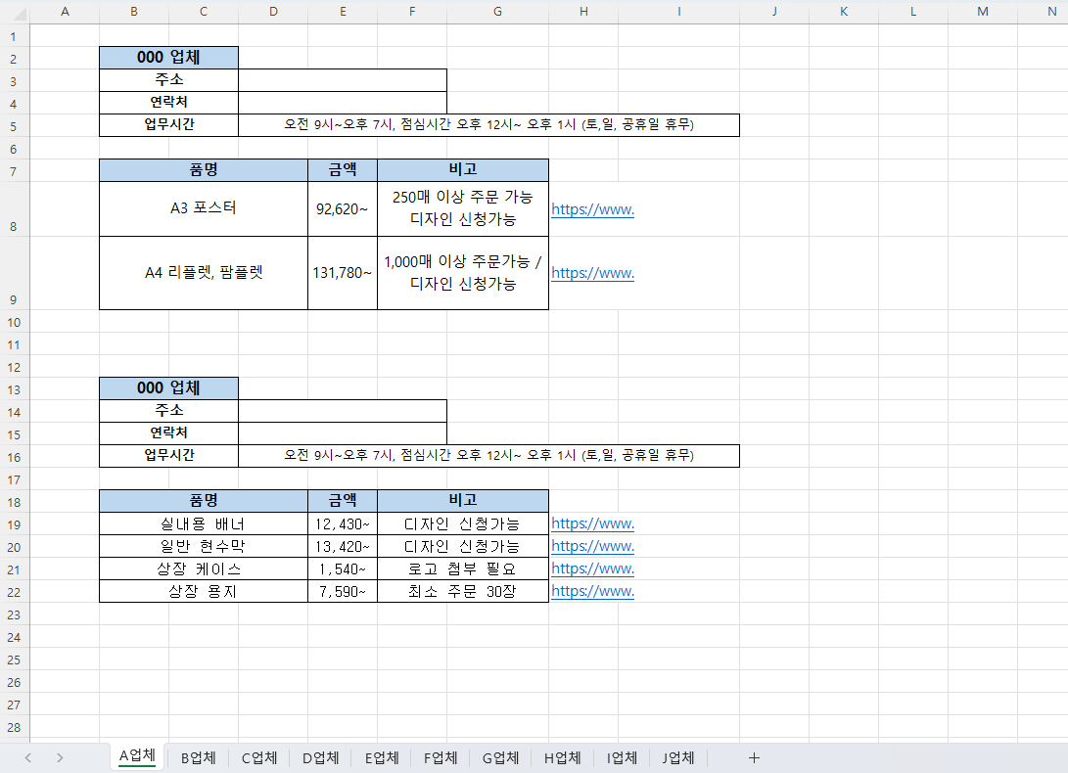Switch to the D업체 sheet
The height and width of the screenshot is (773, 1068).
319,757
